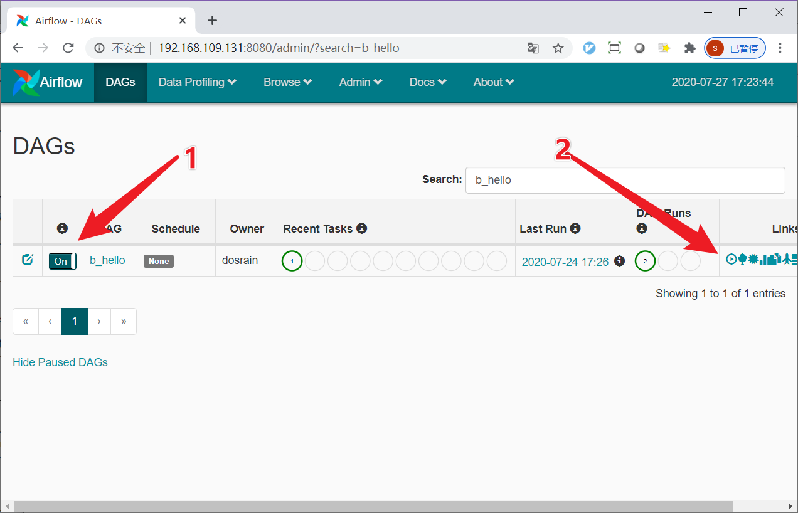Click scrollbar right arrow at the bottom

coord(791,506)
